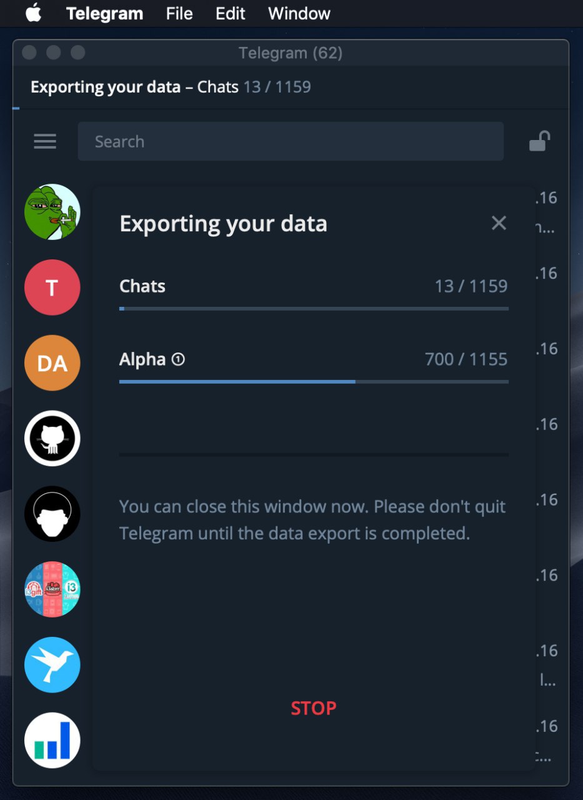
Task: Open the black silhouette head avatar chat
Action: (x=52, y=514)
